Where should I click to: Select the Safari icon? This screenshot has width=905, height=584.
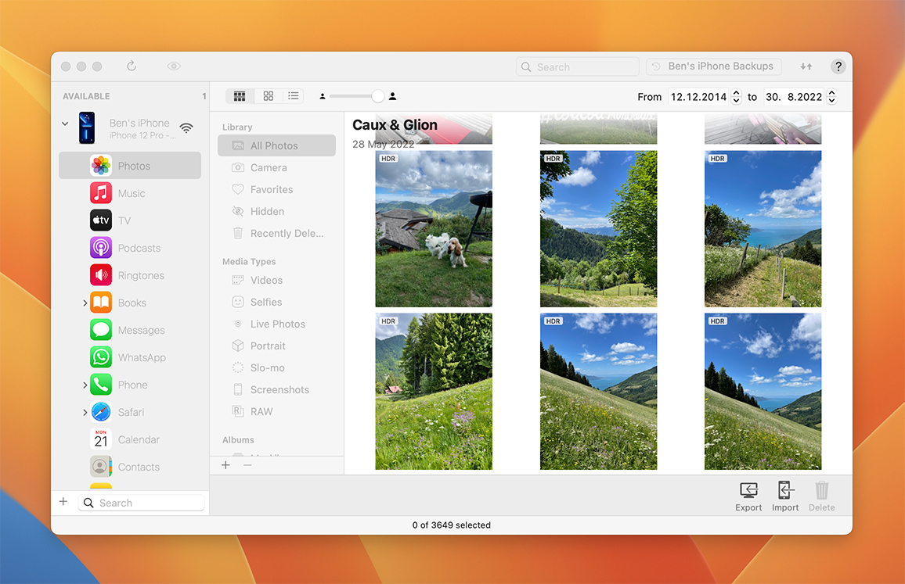click(101, 412)
